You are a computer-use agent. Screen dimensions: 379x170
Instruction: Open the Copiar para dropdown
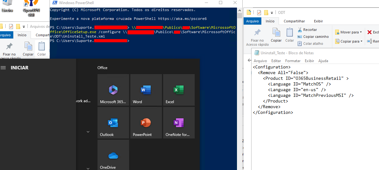349,41
